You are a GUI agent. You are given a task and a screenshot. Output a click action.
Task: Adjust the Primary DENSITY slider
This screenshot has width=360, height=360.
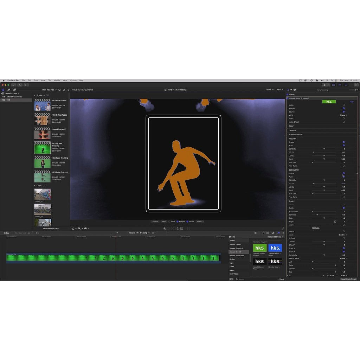point(324,149)
